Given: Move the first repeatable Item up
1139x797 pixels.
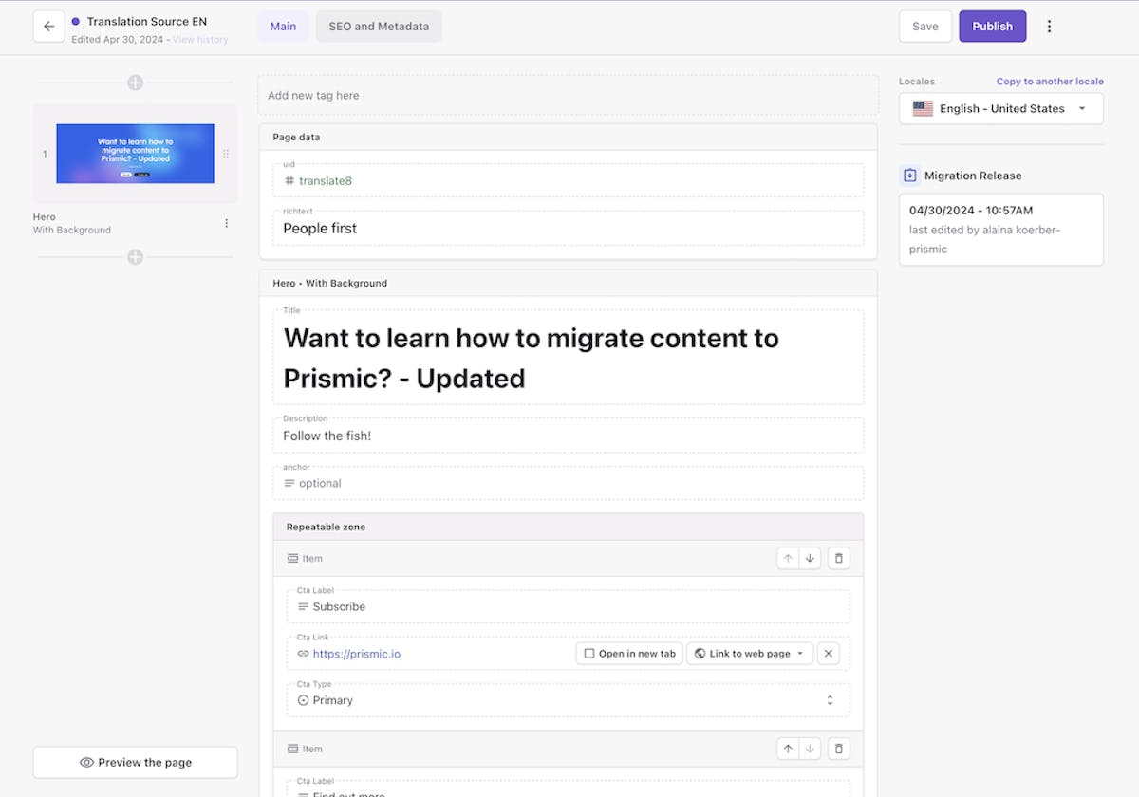Looking at the screenshot, I should (788, 558).
